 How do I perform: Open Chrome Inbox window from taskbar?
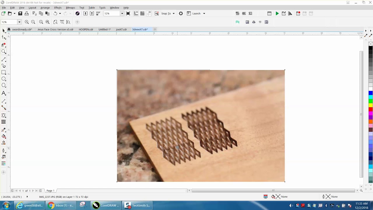61,205
